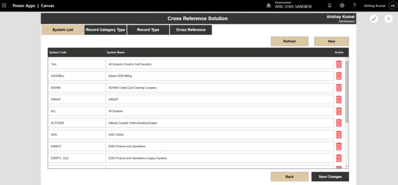
Task: Click the Refresh button
Action: coord(289,41)
